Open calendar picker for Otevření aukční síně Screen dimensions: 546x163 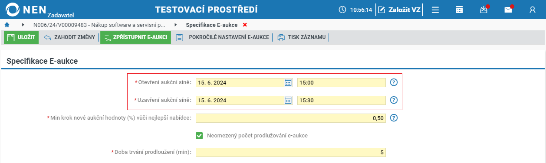pyautogui.click(x=288, y=82)
